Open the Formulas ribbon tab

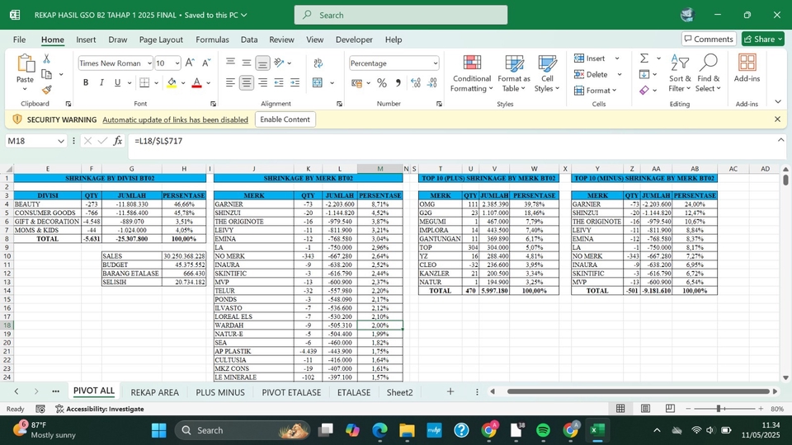point(212,40)
